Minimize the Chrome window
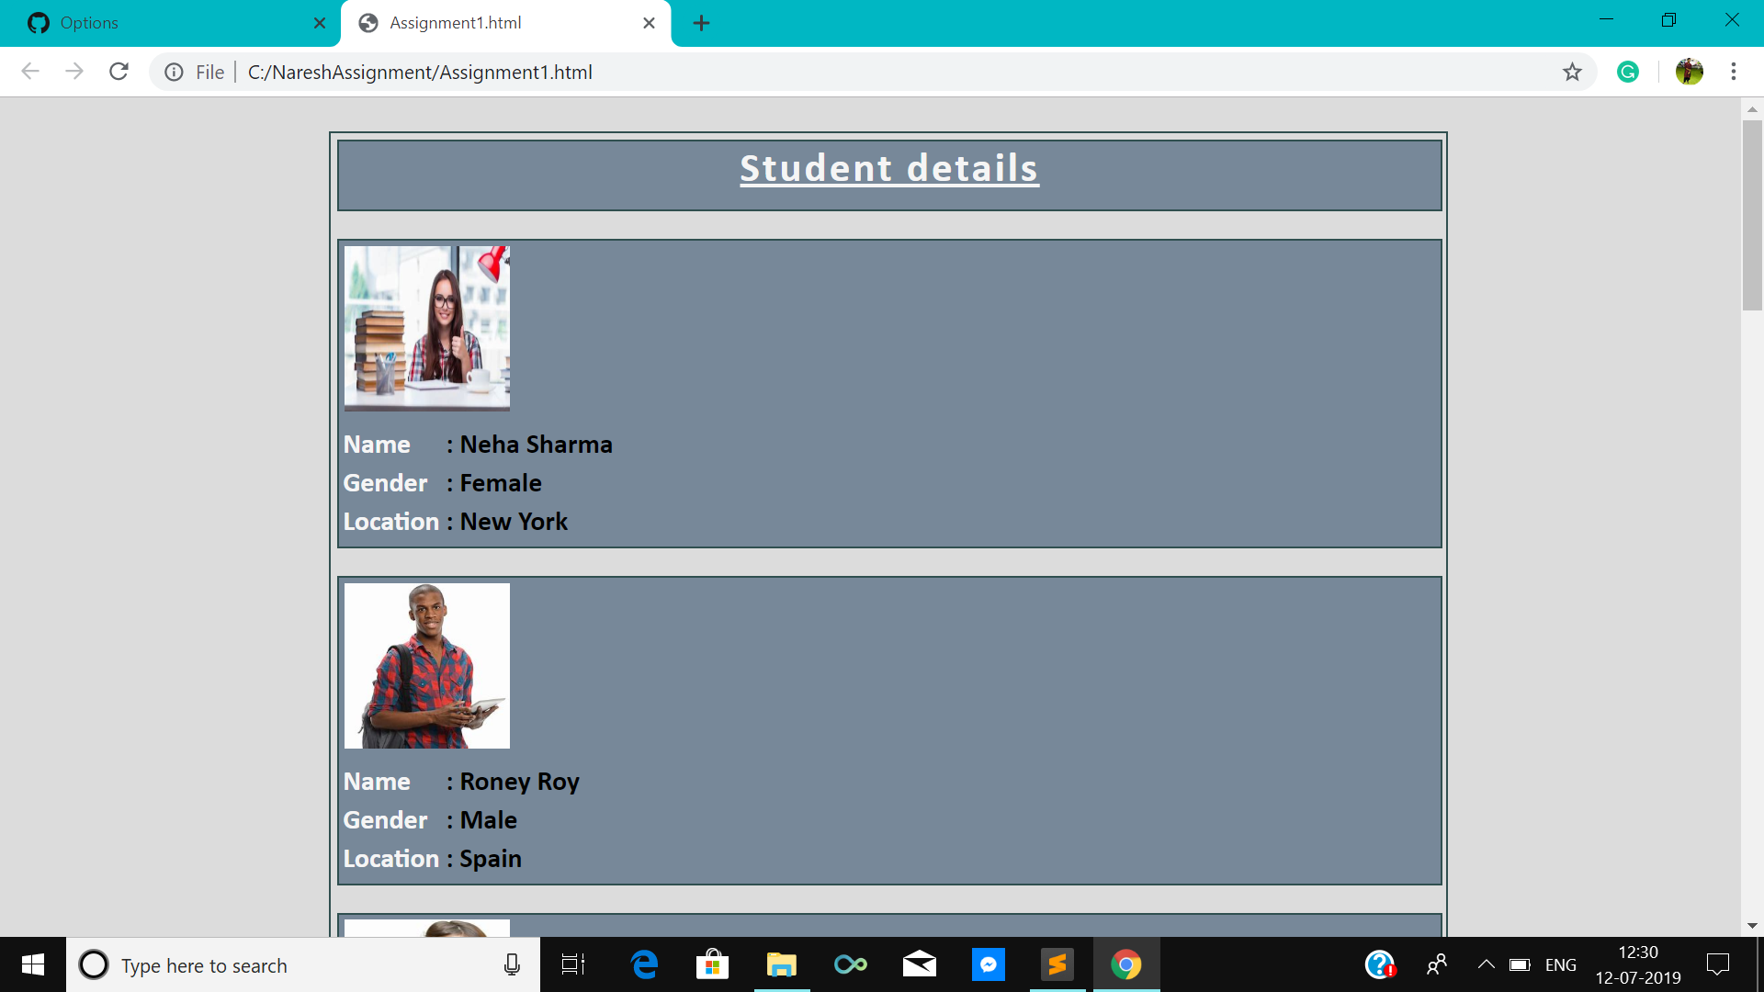The height and width of the screenshot is (992, 1764). click(x=1606, y=20)
